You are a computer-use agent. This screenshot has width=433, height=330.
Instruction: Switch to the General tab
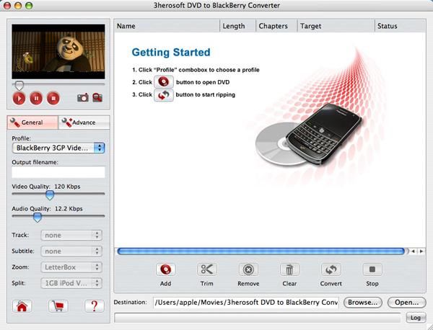[32, 122]
